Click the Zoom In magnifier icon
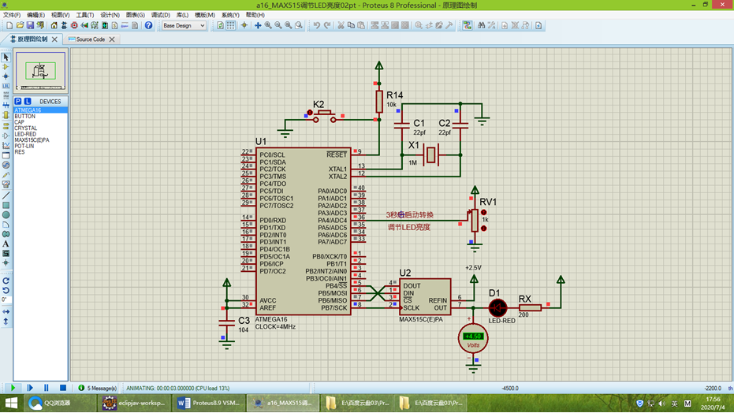Viewport: 734px width, 413px height. [x=268, y=26]
